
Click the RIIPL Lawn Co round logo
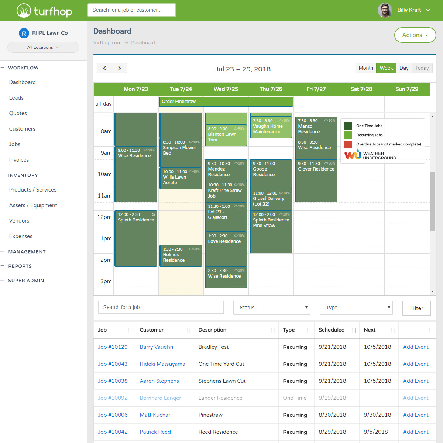24,33
